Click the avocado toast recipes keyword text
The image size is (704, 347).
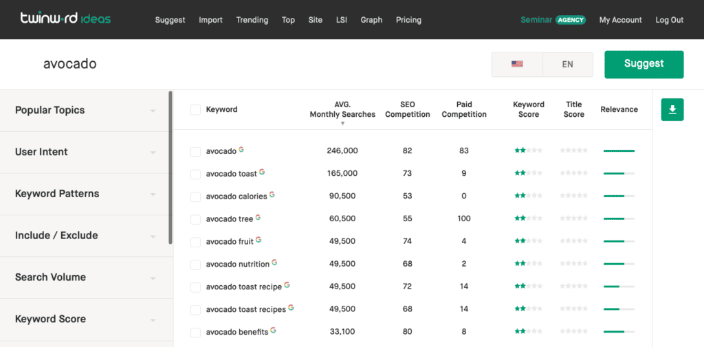tap(246, 310)
